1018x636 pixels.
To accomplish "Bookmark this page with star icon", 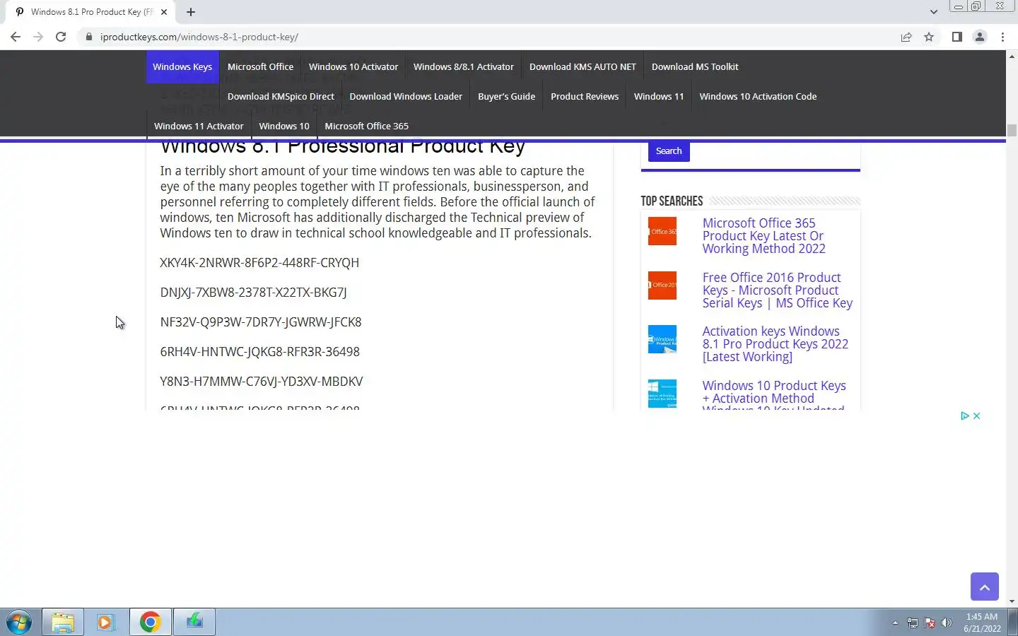I will coord(929,37).
